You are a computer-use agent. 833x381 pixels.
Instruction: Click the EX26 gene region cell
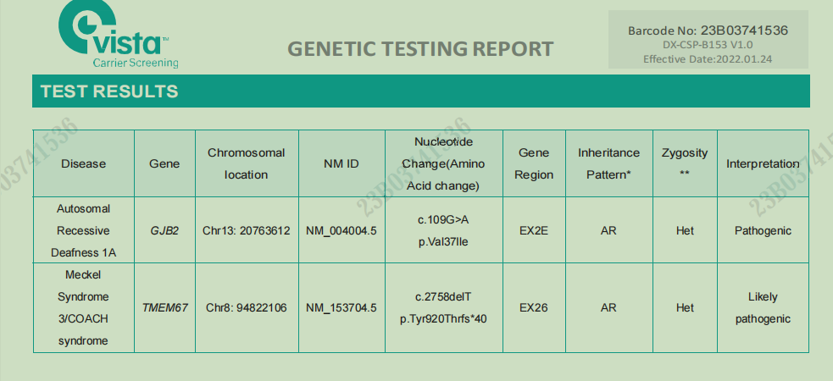coord(534,307)
